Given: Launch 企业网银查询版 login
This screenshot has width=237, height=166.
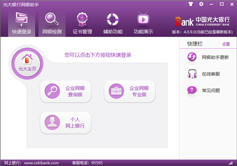Looking at the screenshot, I should click(66, 91).
